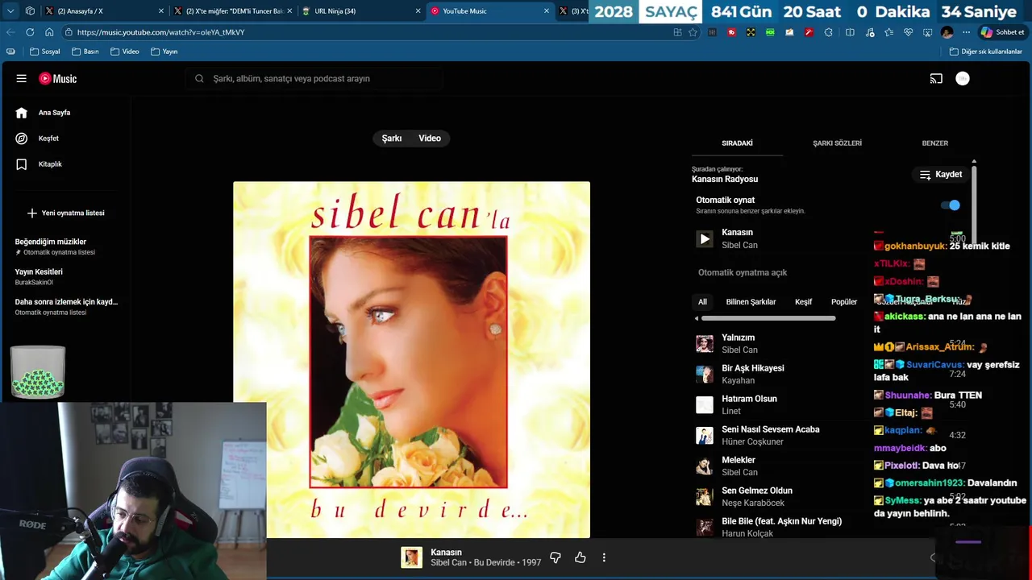Open the tab actions menu icon
Viewport: 1032px width, 580px height.
10,11
